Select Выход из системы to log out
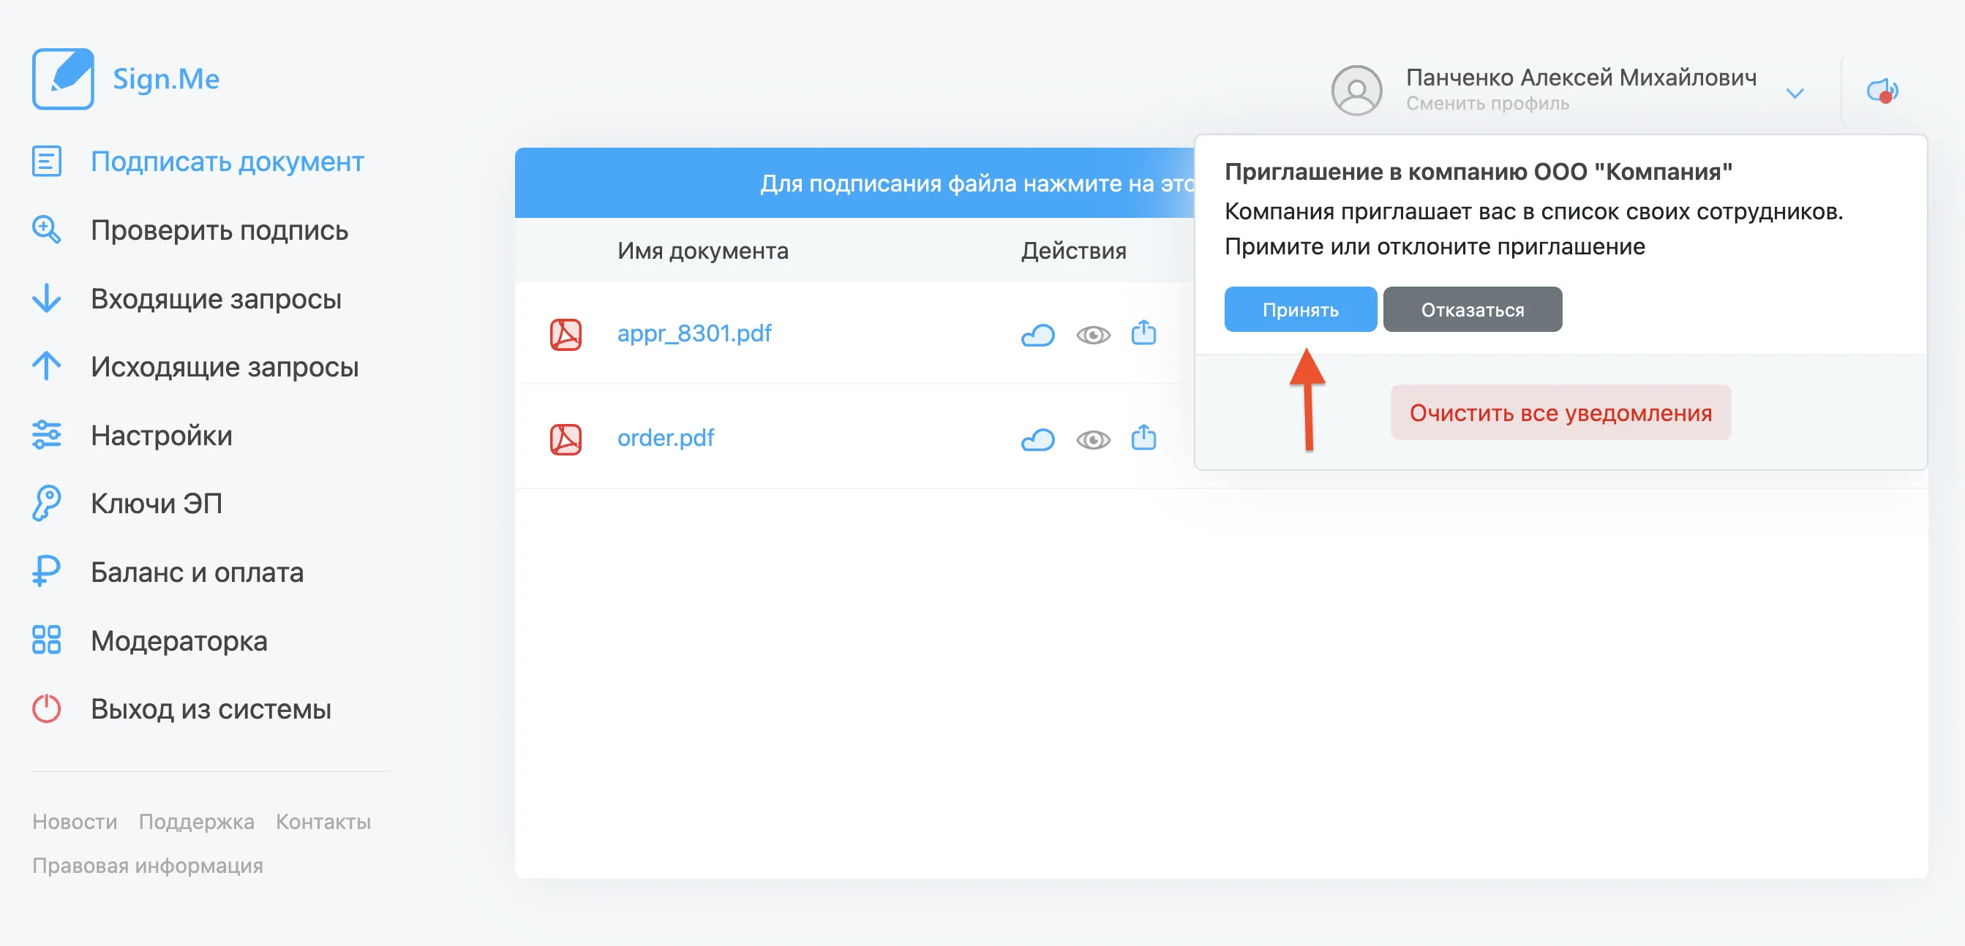This screenshot has width=1965, height=946. [x=211, y=709]
